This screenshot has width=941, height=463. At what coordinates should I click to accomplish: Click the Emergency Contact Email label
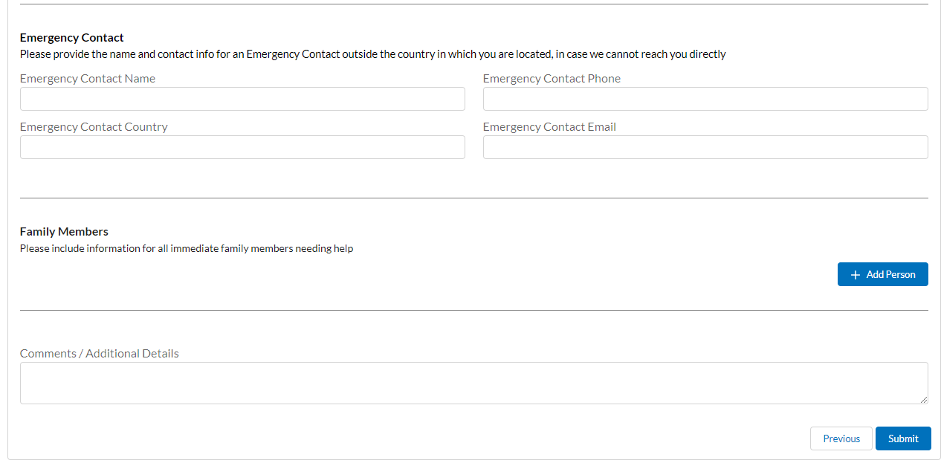549,127
